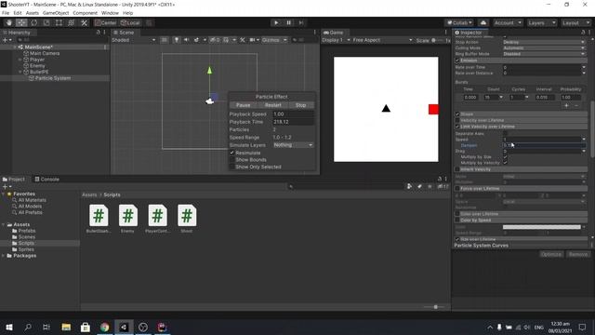The width and height of the screenshot is (595, 335).
Task: Toggle scene lighting lightbulb icon
Action: point(177,40)
